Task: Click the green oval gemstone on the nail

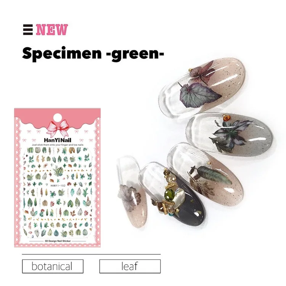Action: (x=169, y=194)
